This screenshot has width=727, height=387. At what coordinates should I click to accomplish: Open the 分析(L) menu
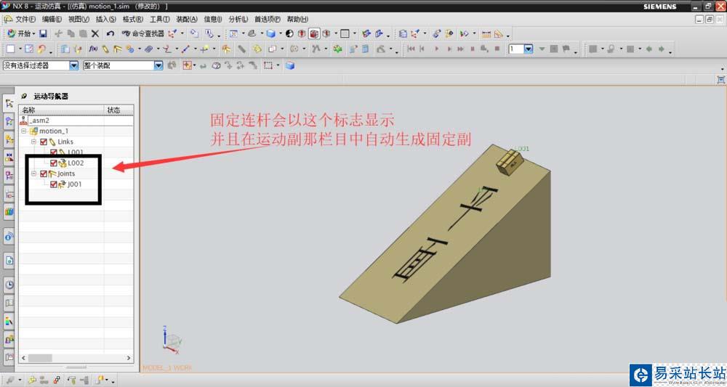(x=238, y=19)
